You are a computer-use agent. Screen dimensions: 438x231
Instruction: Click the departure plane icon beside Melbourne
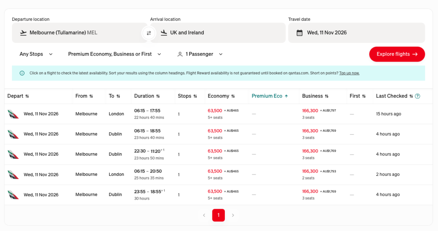tap(23, 32)
